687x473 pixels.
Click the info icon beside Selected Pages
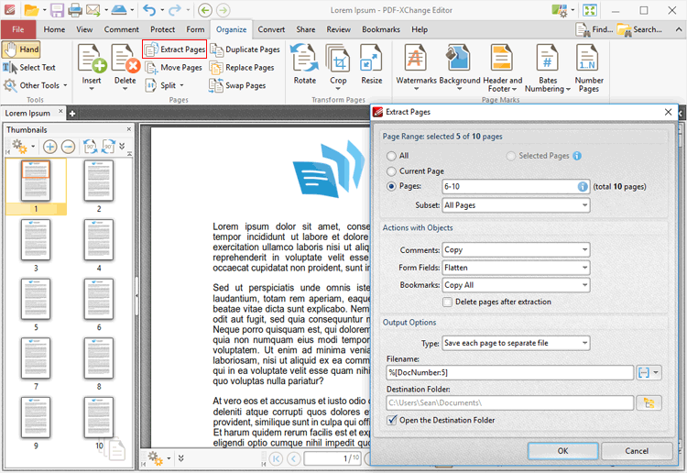577,156
